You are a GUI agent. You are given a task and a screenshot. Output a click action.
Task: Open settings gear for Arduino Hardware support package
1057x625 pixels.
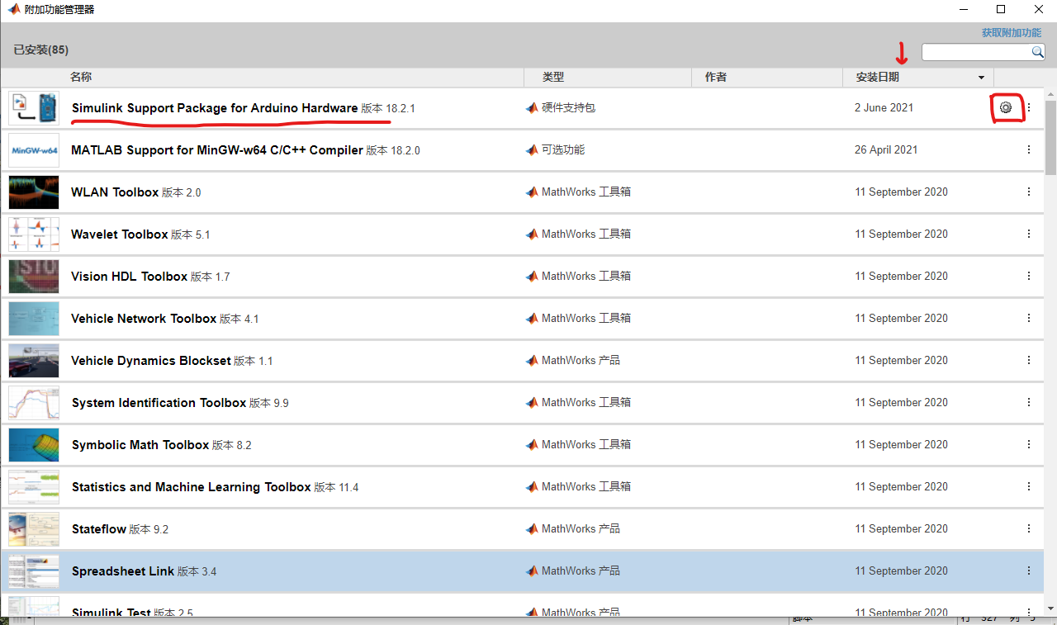pos(1006,107)
